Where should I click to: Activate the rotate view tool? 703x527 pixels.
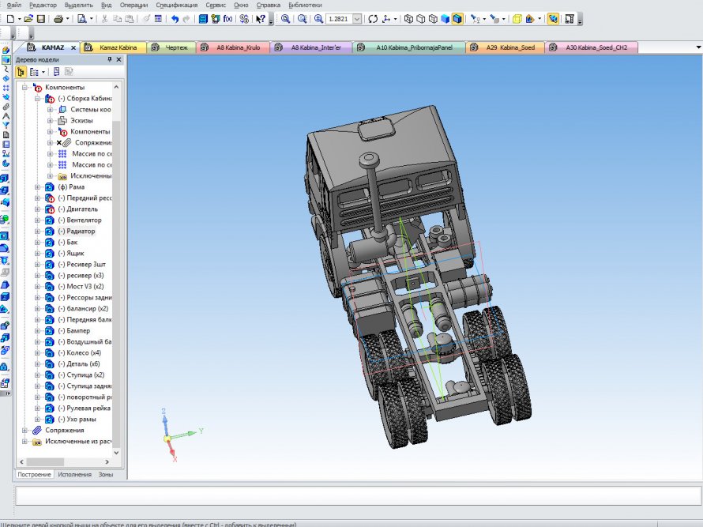click(x=373, y=19)
